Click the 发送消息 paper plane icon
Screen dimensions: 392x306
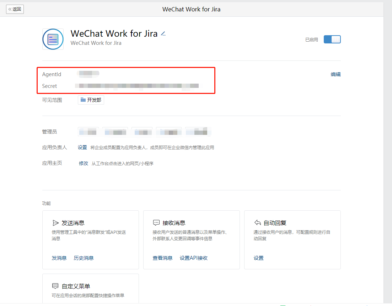pyautogui.click(x=55, y=223)
